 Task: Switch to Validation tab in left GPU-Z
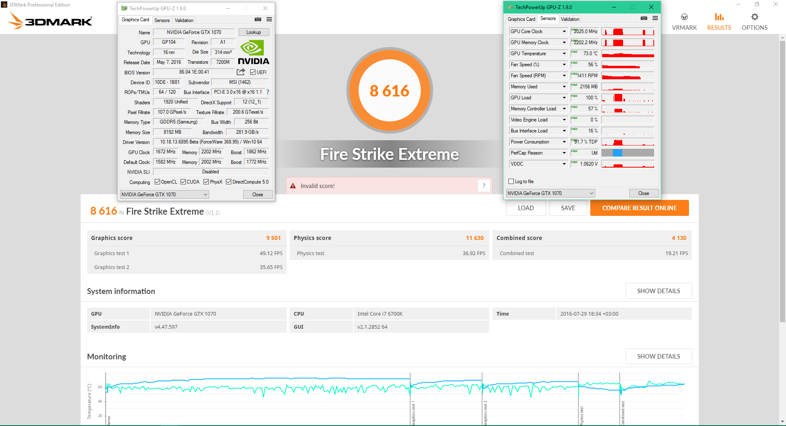point(184,20)
